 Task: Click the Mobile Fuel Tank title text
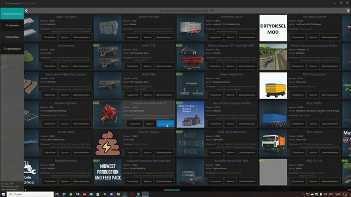[149, 16]
